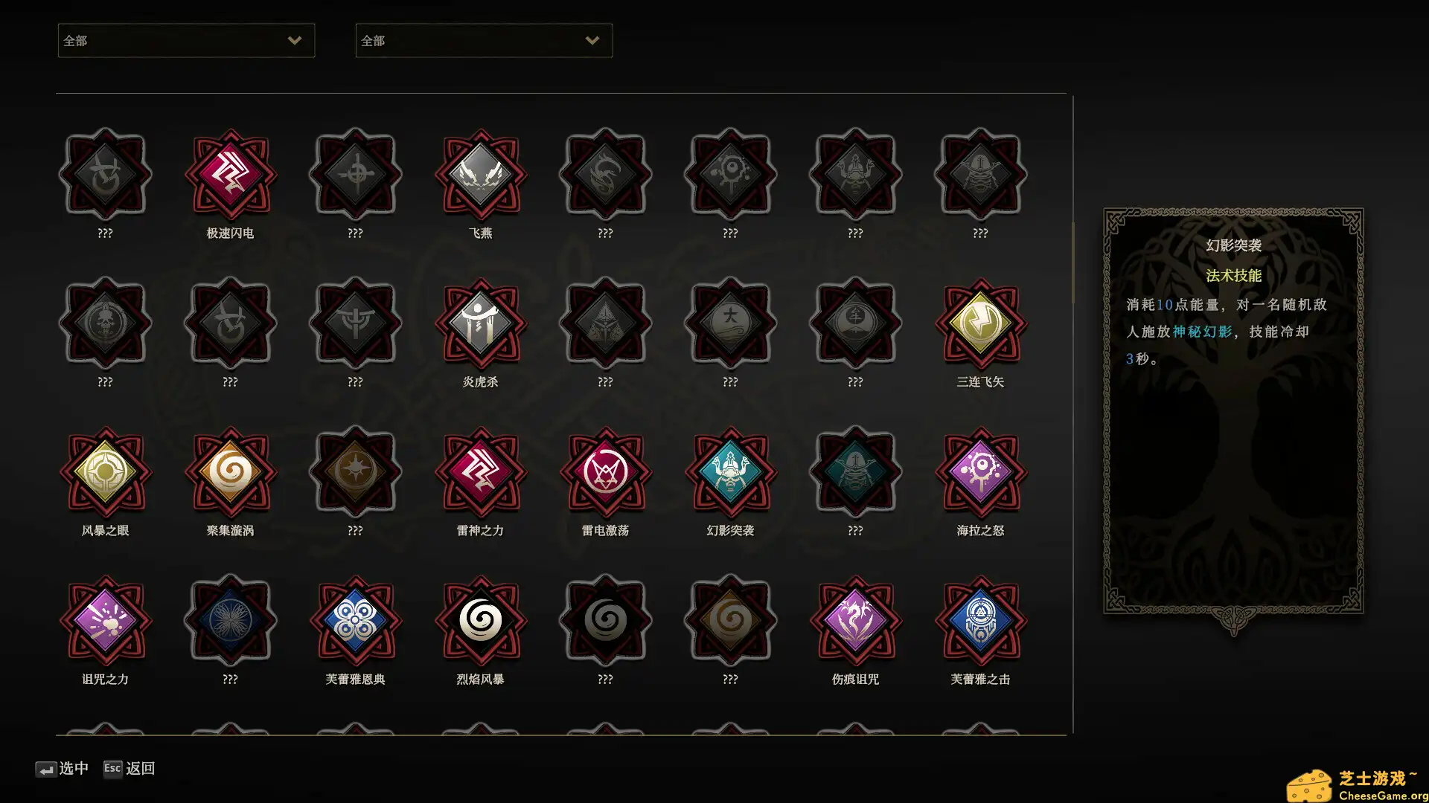Image resolution: width=1429 pixels, height=803 pixels.
Task: Click the skill list vertical scrollbar
Action: coord(1072,262)
